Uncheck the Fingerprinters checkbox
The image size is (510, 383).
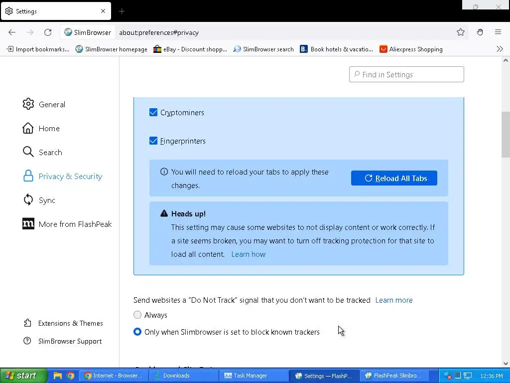153,141
